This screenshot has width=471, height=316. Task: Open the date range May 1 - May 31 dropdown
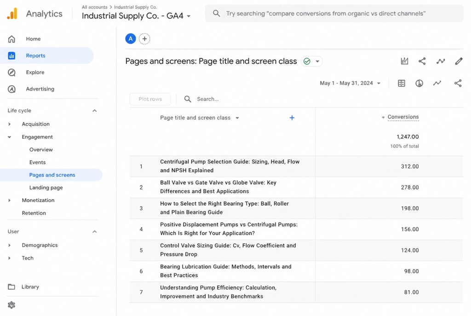pyautogui.click(x=350, y=83)
